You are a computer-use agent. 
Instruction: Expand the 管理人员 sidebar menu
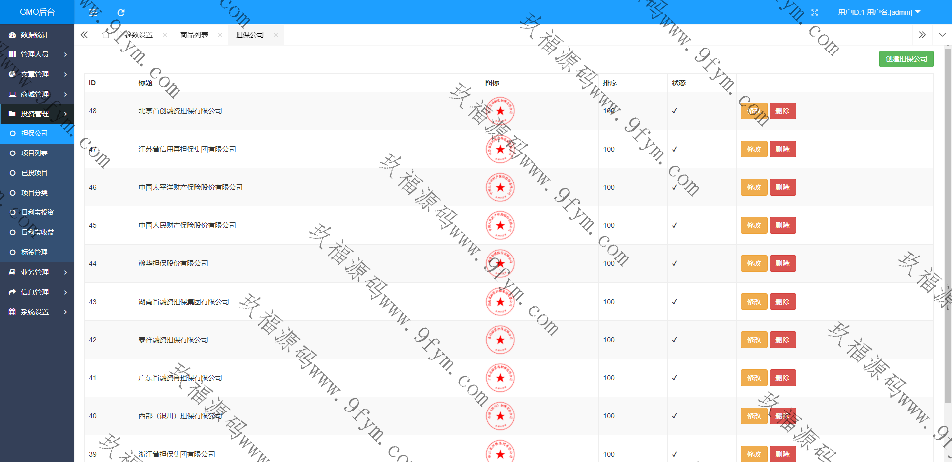tap(37, 54)
